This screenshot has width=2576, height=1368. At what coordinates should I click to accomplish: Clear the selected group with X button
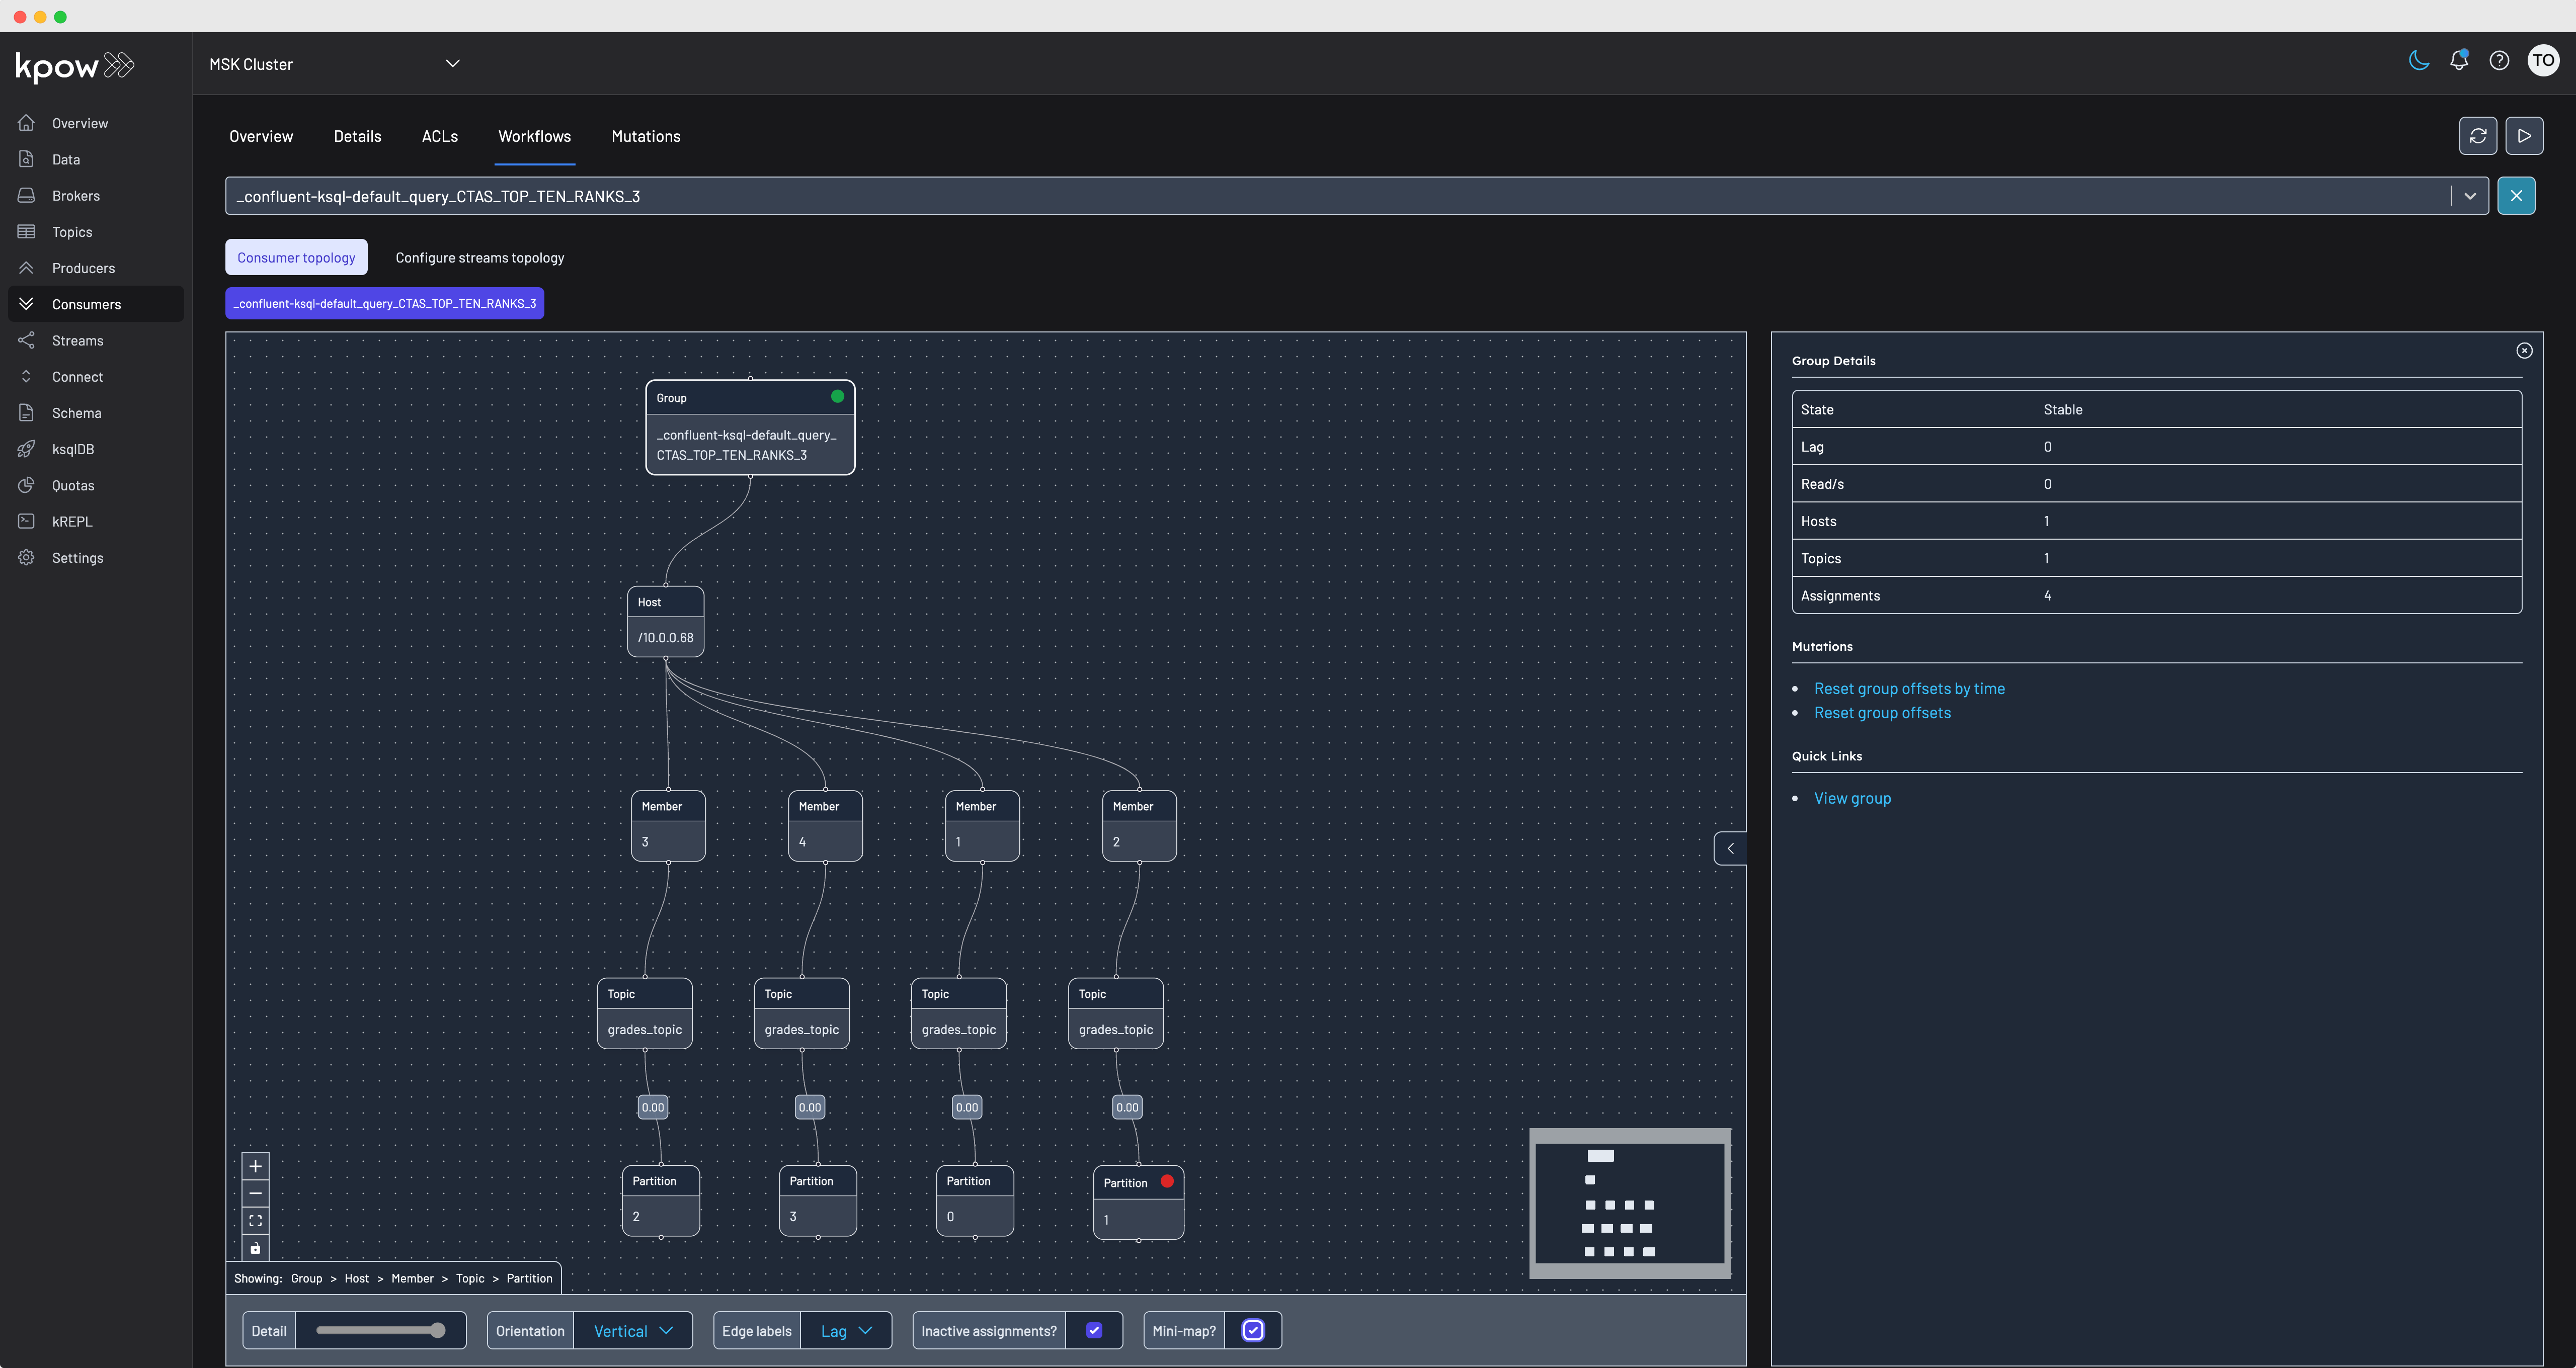tap(2516, 196)
